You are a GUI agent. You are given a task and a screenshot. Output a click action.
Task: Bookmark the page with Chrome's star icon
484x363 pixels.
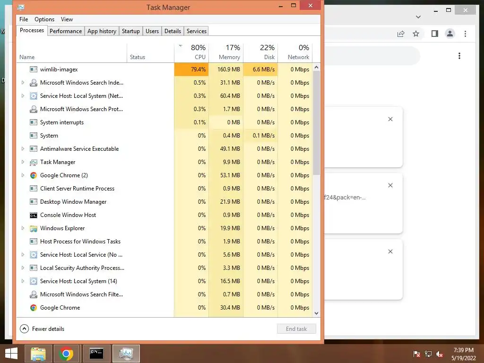click(416, 34)
